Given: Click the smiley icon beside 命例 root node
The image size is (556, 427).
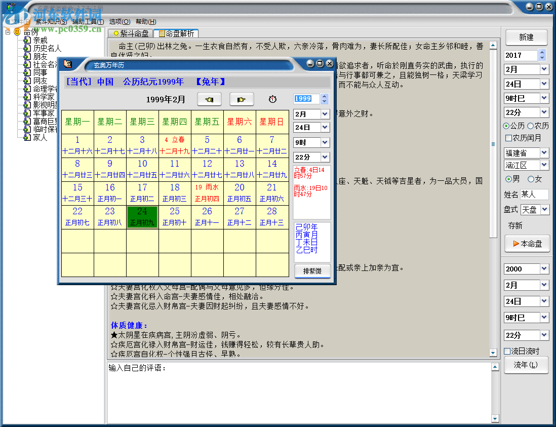Looking at the screenshot, I should 17,32.
